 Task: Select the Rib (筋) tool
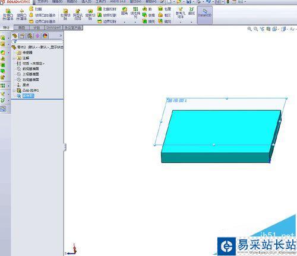147,9
